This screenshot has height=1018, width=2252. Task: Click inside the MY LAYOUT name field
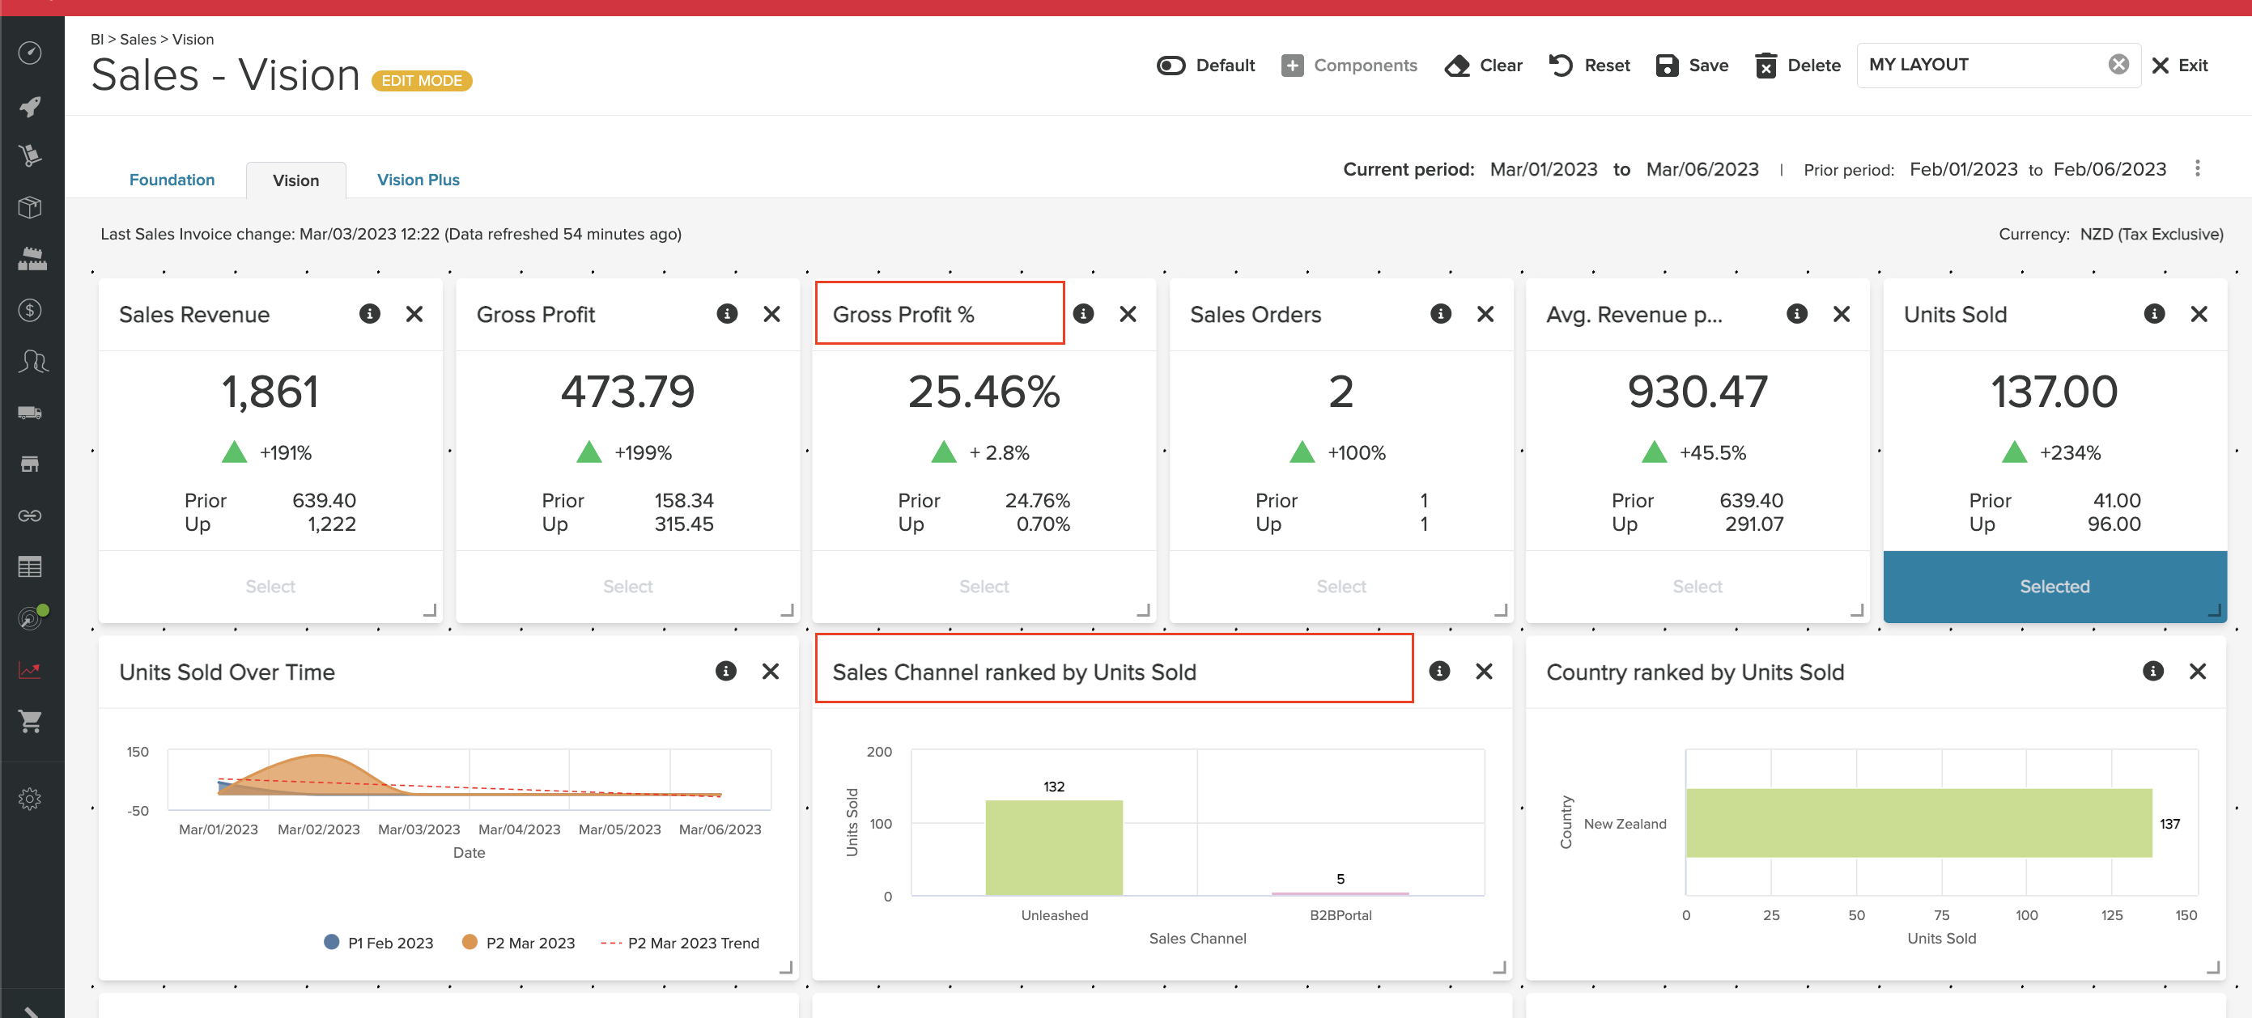pyautogui.click(x=1967, y=65)
